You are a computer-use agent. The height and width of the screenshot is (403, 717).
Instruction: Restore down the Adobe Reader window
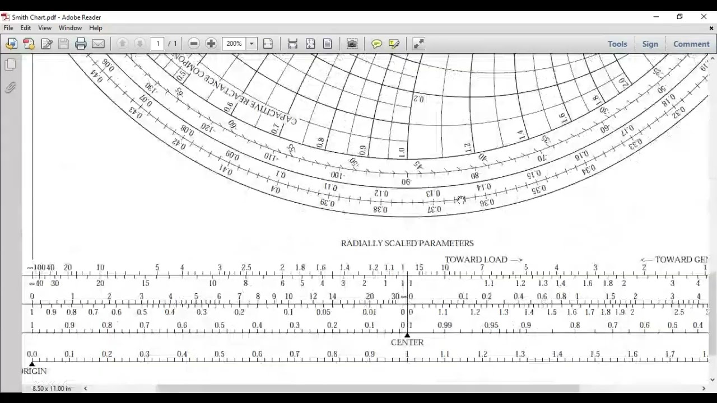tap(679, 17)
